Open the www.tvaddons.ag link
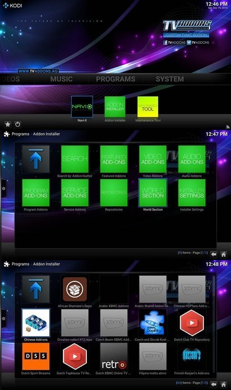The width and height of the screenshot is (231, 390). coord(38,71)
